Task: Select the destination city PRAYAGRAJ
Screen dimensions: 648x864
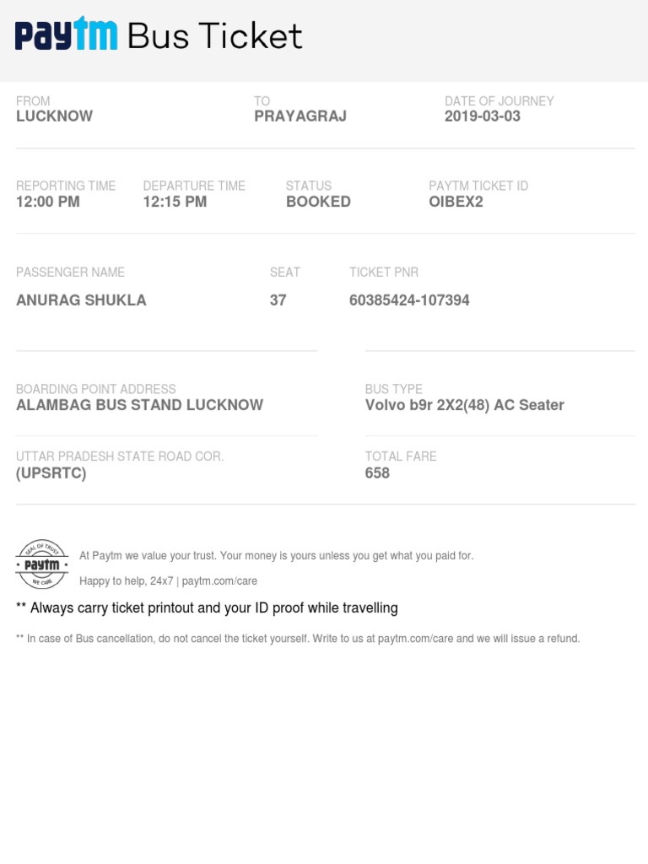Action: (300, 116)
